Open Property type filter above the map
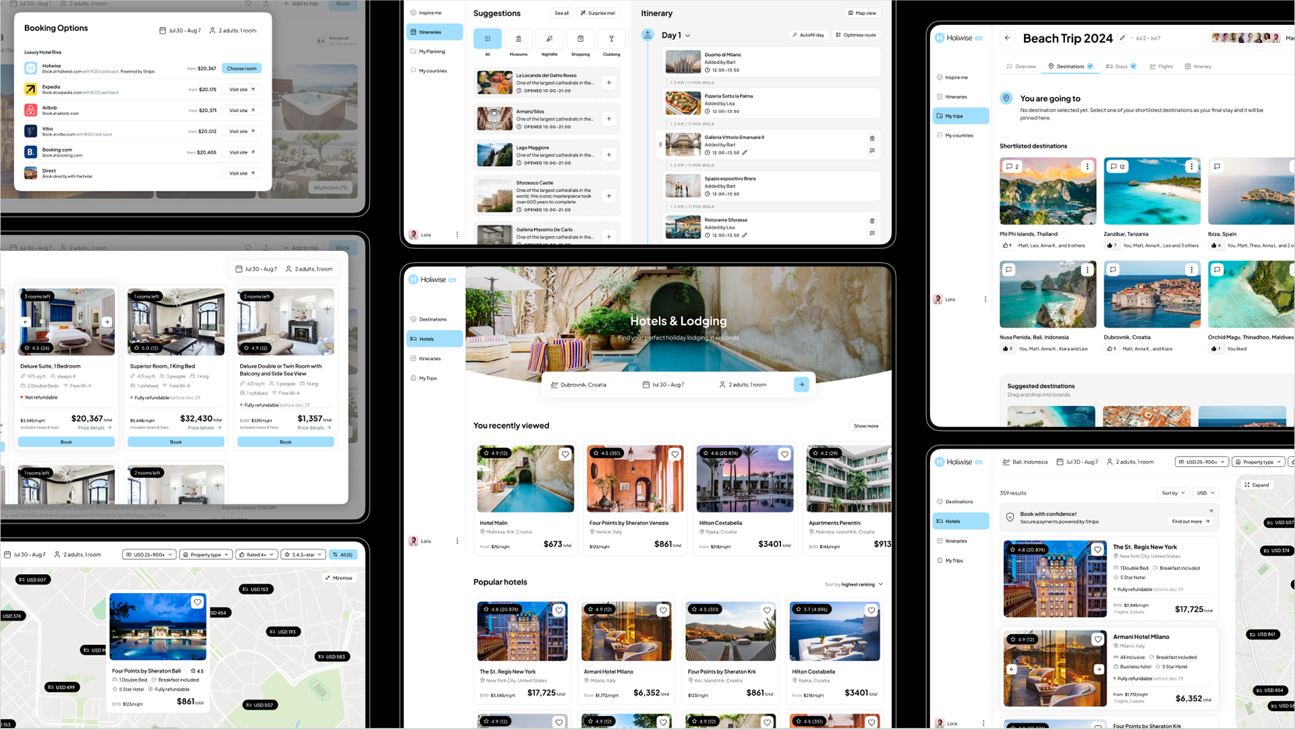 [x=206, y=555]
